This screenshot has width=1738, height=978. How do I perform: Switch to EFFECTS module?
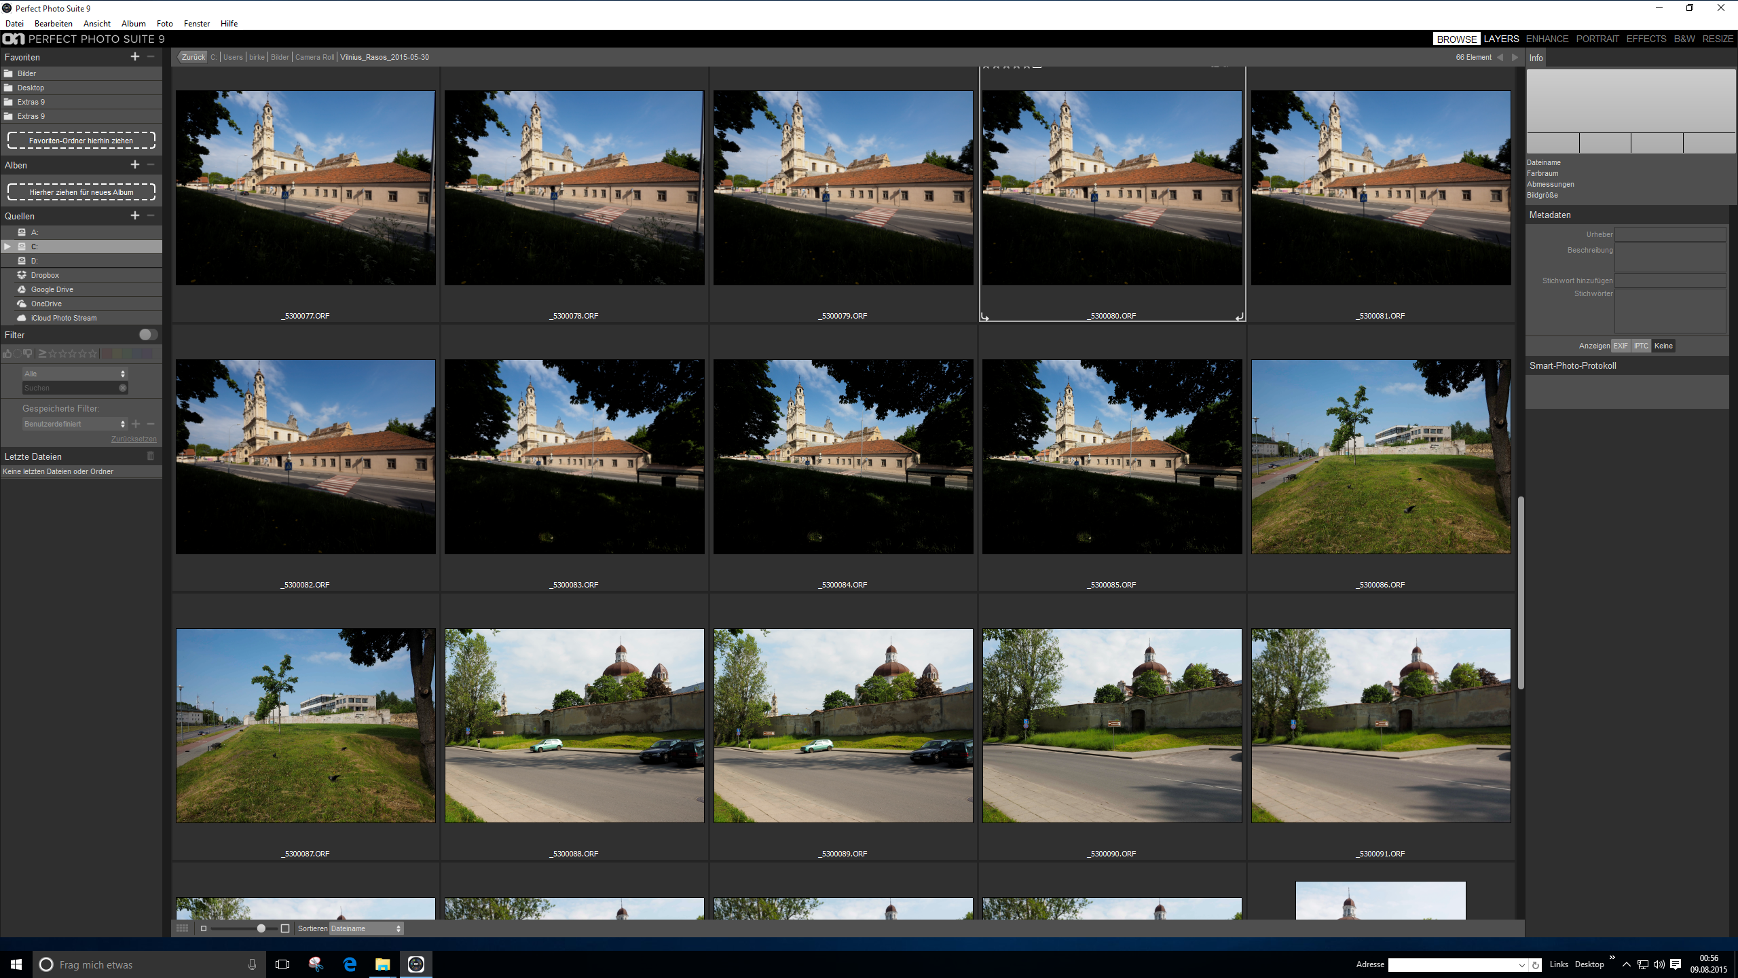[1646, 39]
